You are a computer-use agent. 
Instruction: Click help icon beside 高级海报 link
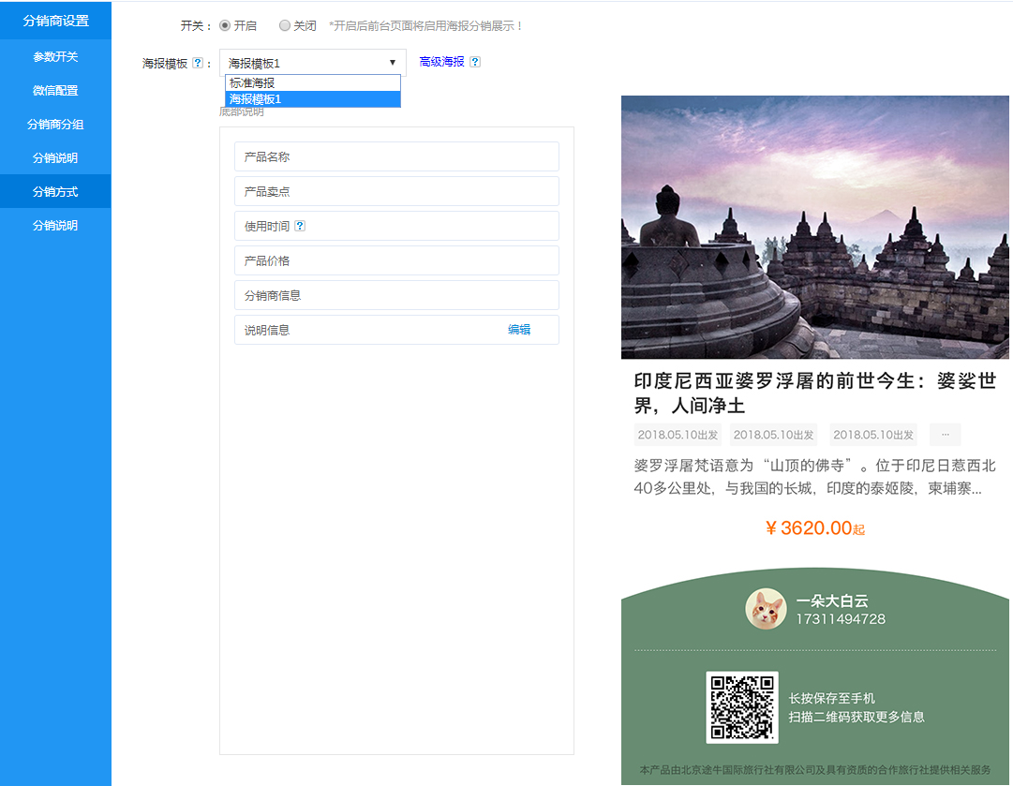tap(475, 62)
